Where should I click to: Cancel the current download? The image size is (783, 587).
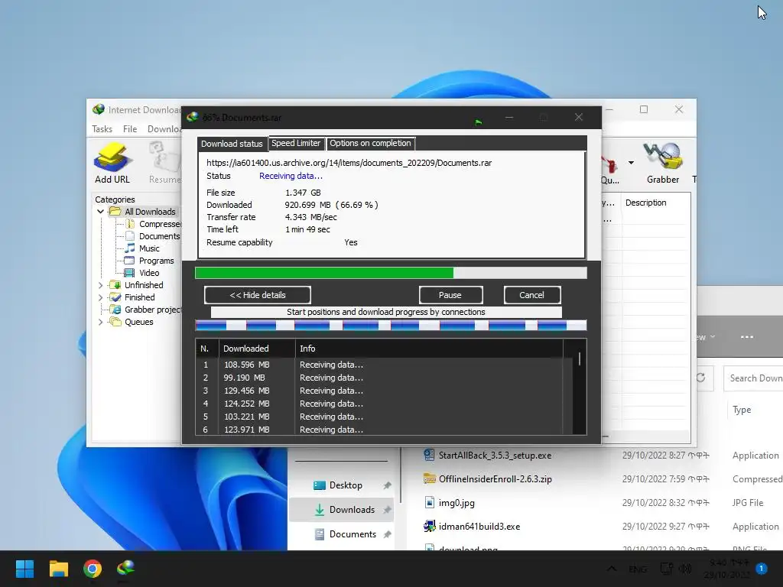532,295
